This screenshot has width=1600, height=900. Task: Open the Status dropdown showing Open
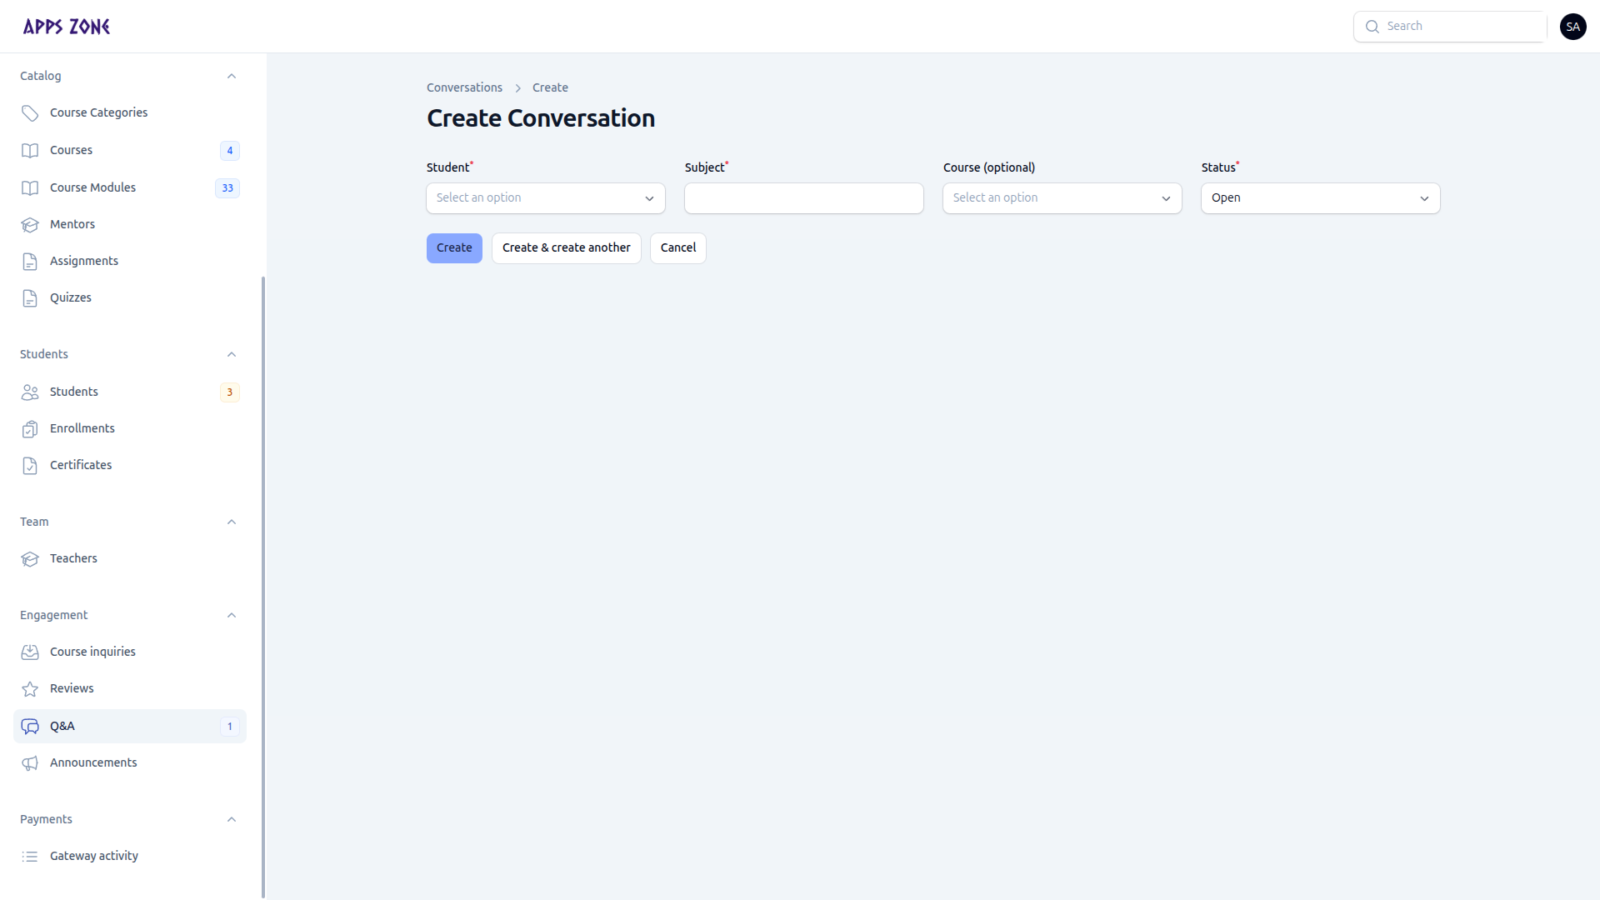click(x=1321, y=198)
